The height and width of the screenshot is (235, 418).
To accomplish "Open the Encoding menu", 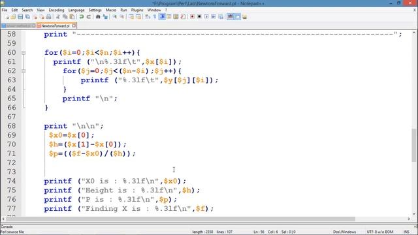I will tap(56, 10).
